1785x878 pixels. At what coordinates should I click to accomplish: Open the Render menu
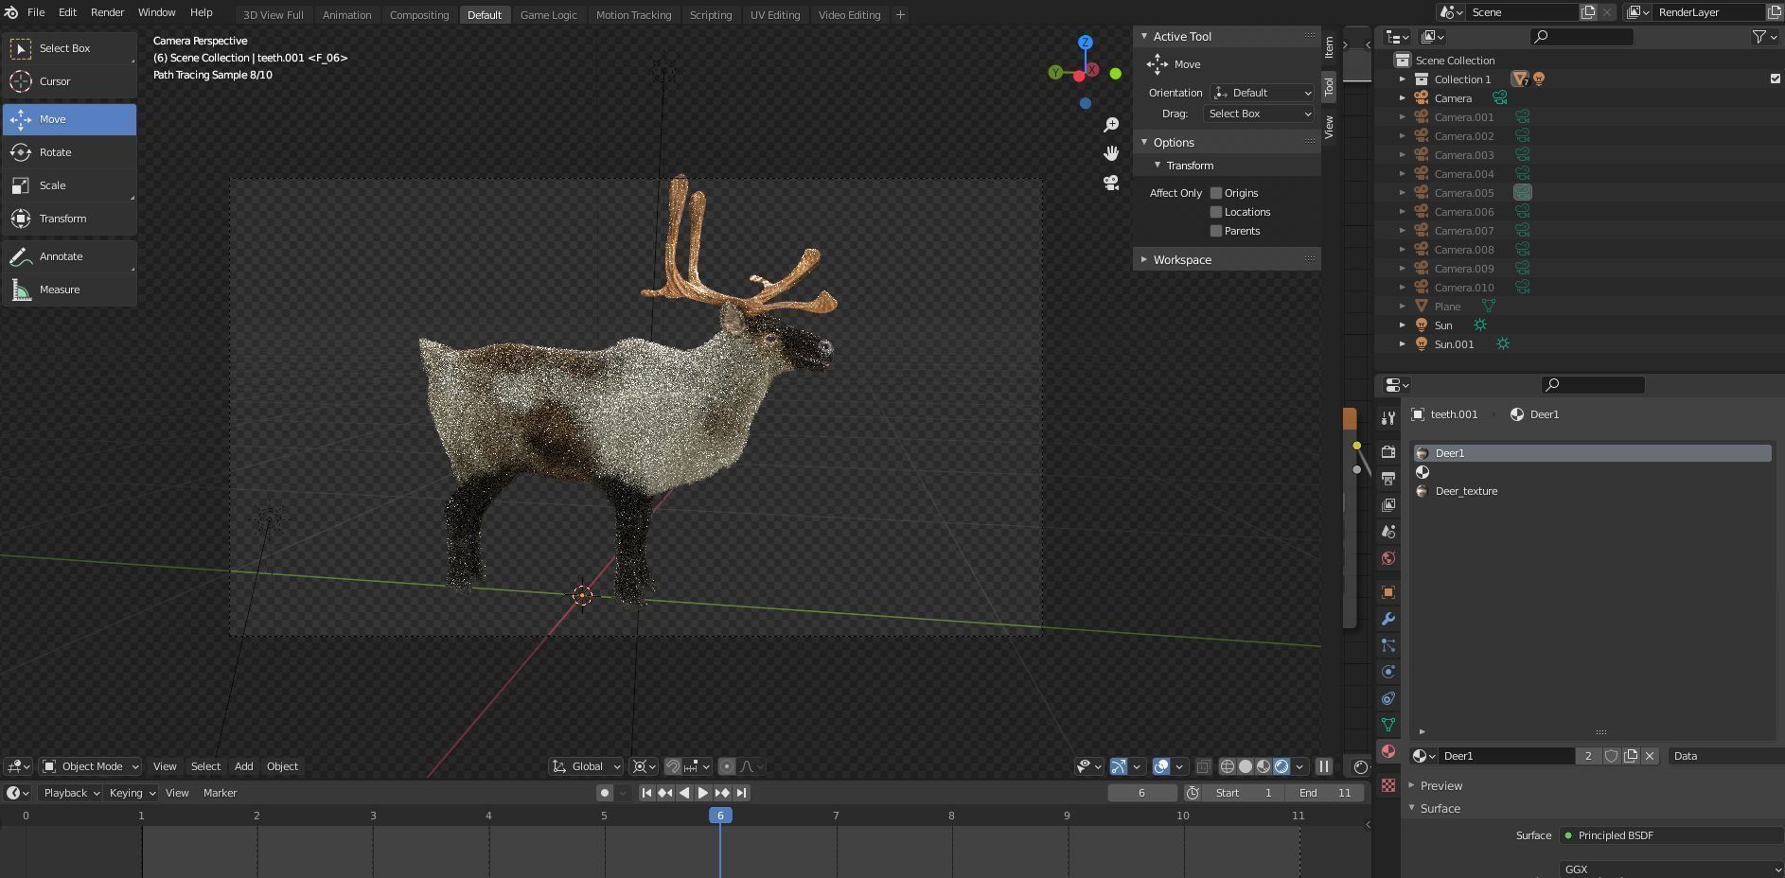pos(107,12)
